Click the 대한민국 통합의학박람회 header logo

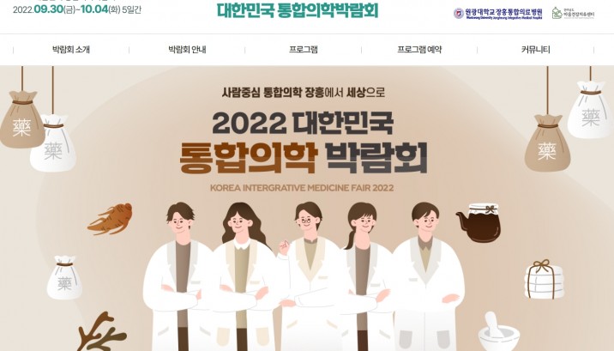pos(298,10)
